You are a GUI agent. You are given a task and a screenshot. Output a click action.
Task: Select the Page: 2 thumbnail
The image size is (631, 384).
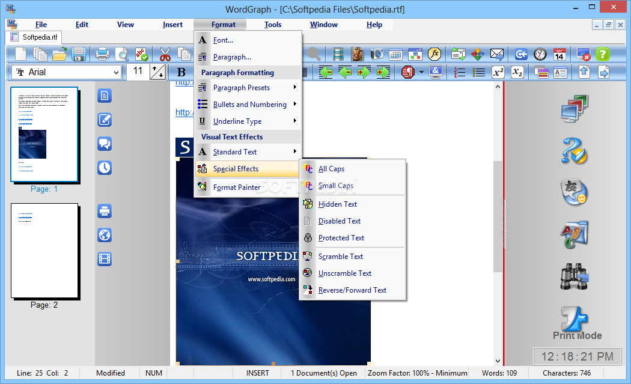coord(44,251)
